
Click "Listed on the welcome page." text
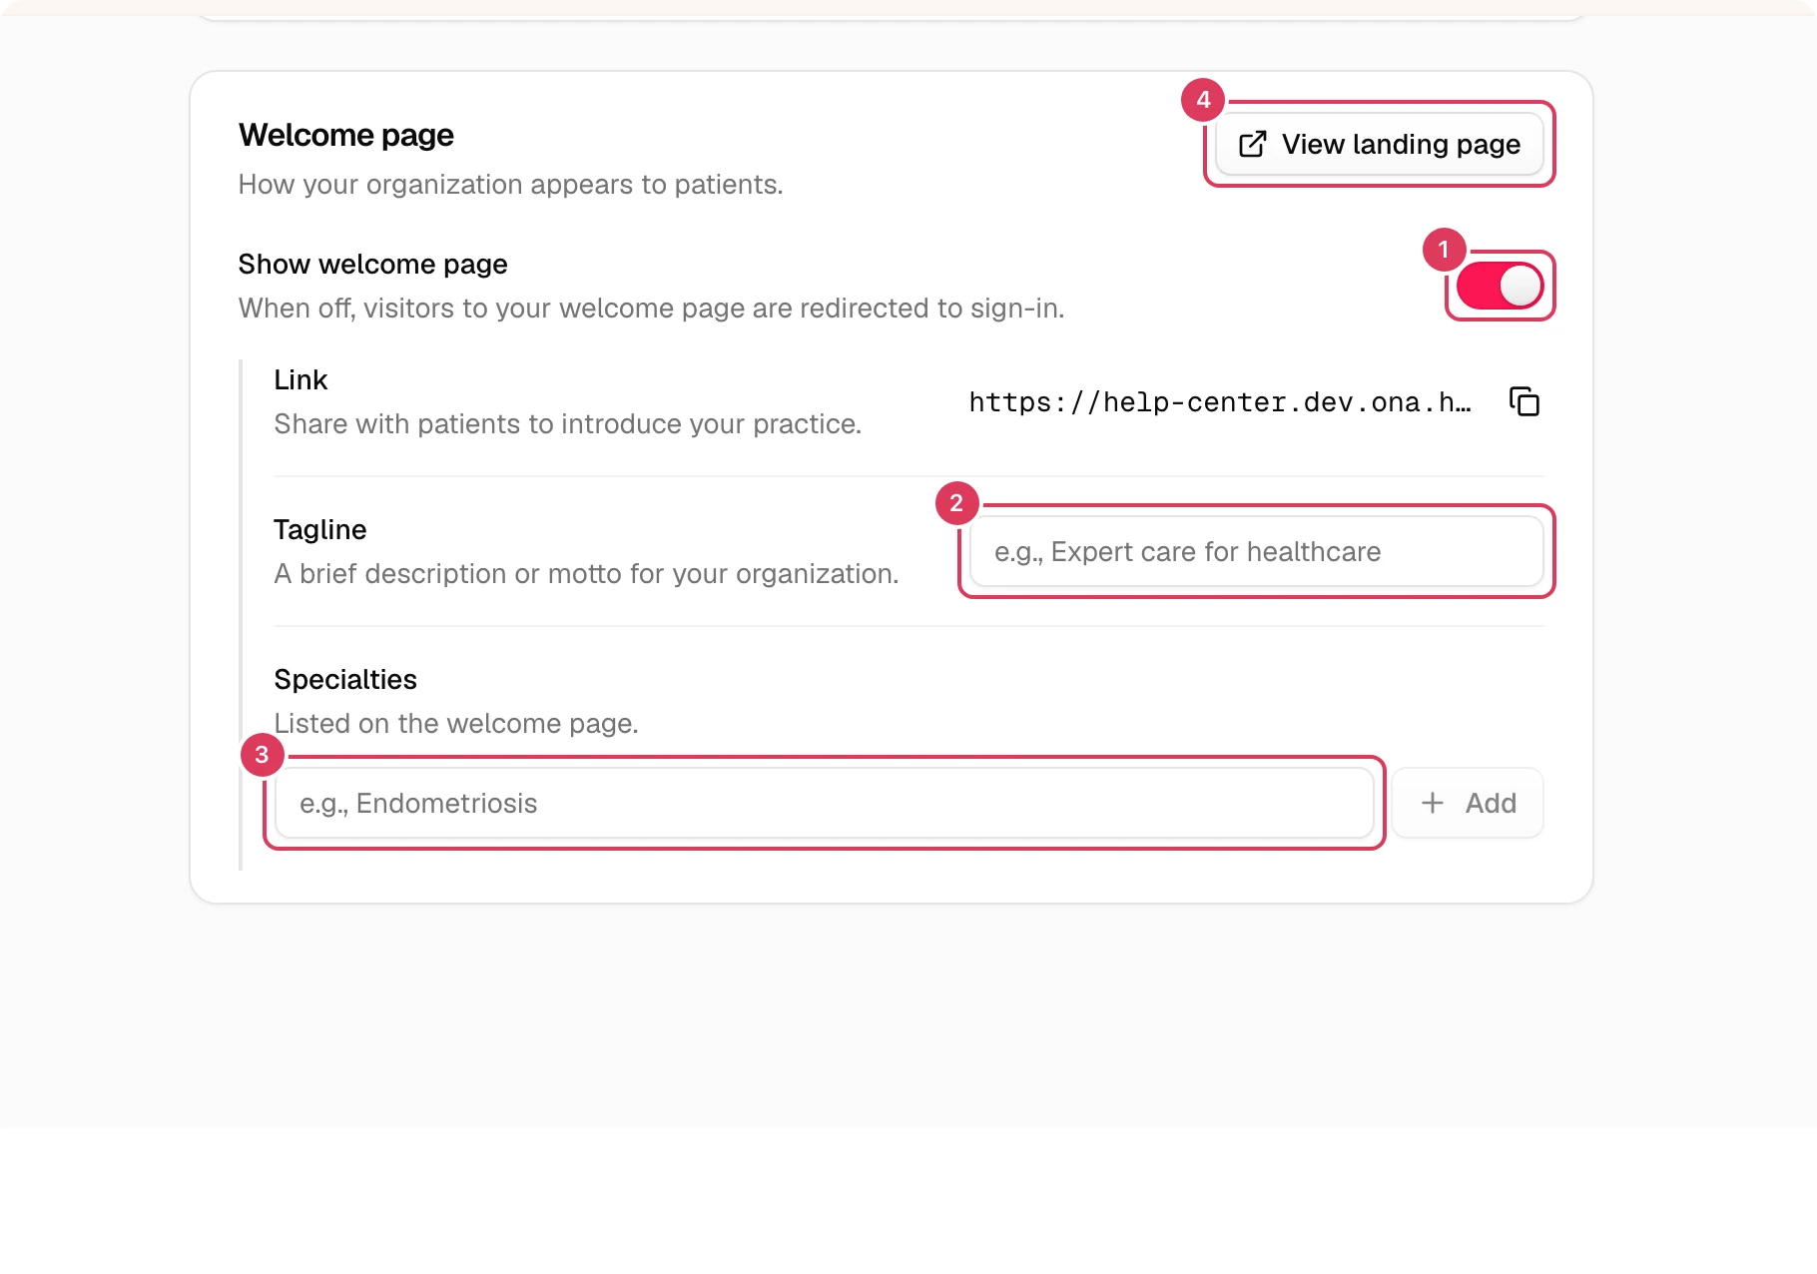click(456, 724)
